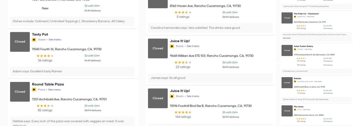
Task: Open See menu link for Tasty Pot
Action: point(55,40)
